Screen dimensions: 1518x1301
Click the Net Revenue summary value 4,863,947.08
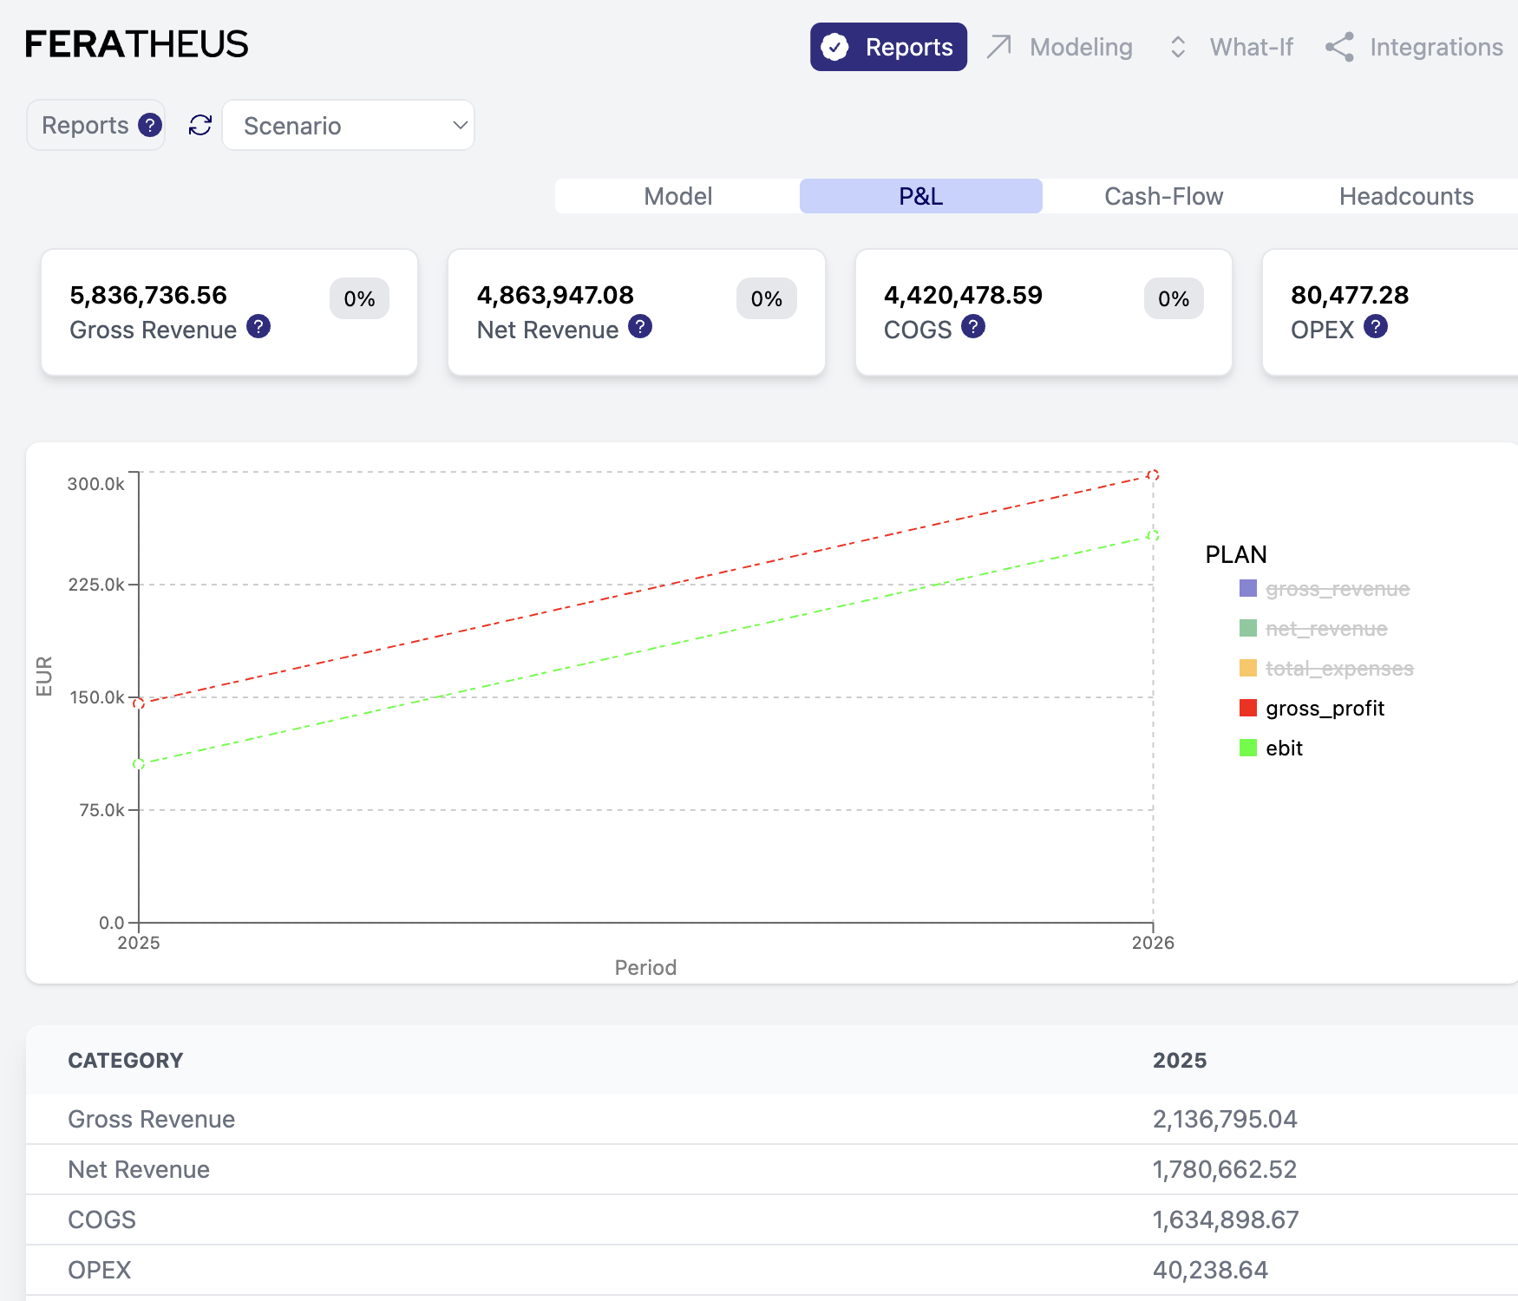point(555,295)
